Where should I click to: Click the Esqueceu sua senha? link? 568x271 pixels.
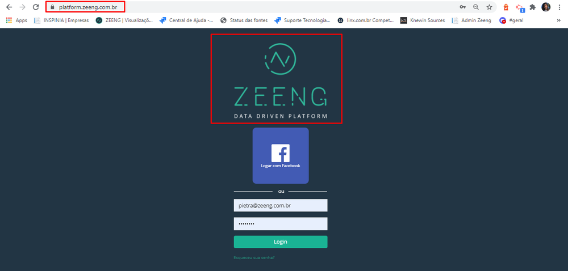tap(254, 257)
